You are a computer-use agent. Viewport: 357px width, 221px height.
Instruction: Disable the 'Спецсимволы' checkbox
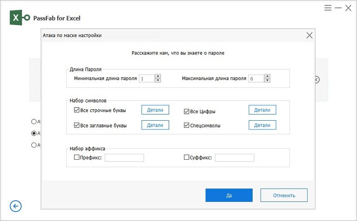pos(187,125)
